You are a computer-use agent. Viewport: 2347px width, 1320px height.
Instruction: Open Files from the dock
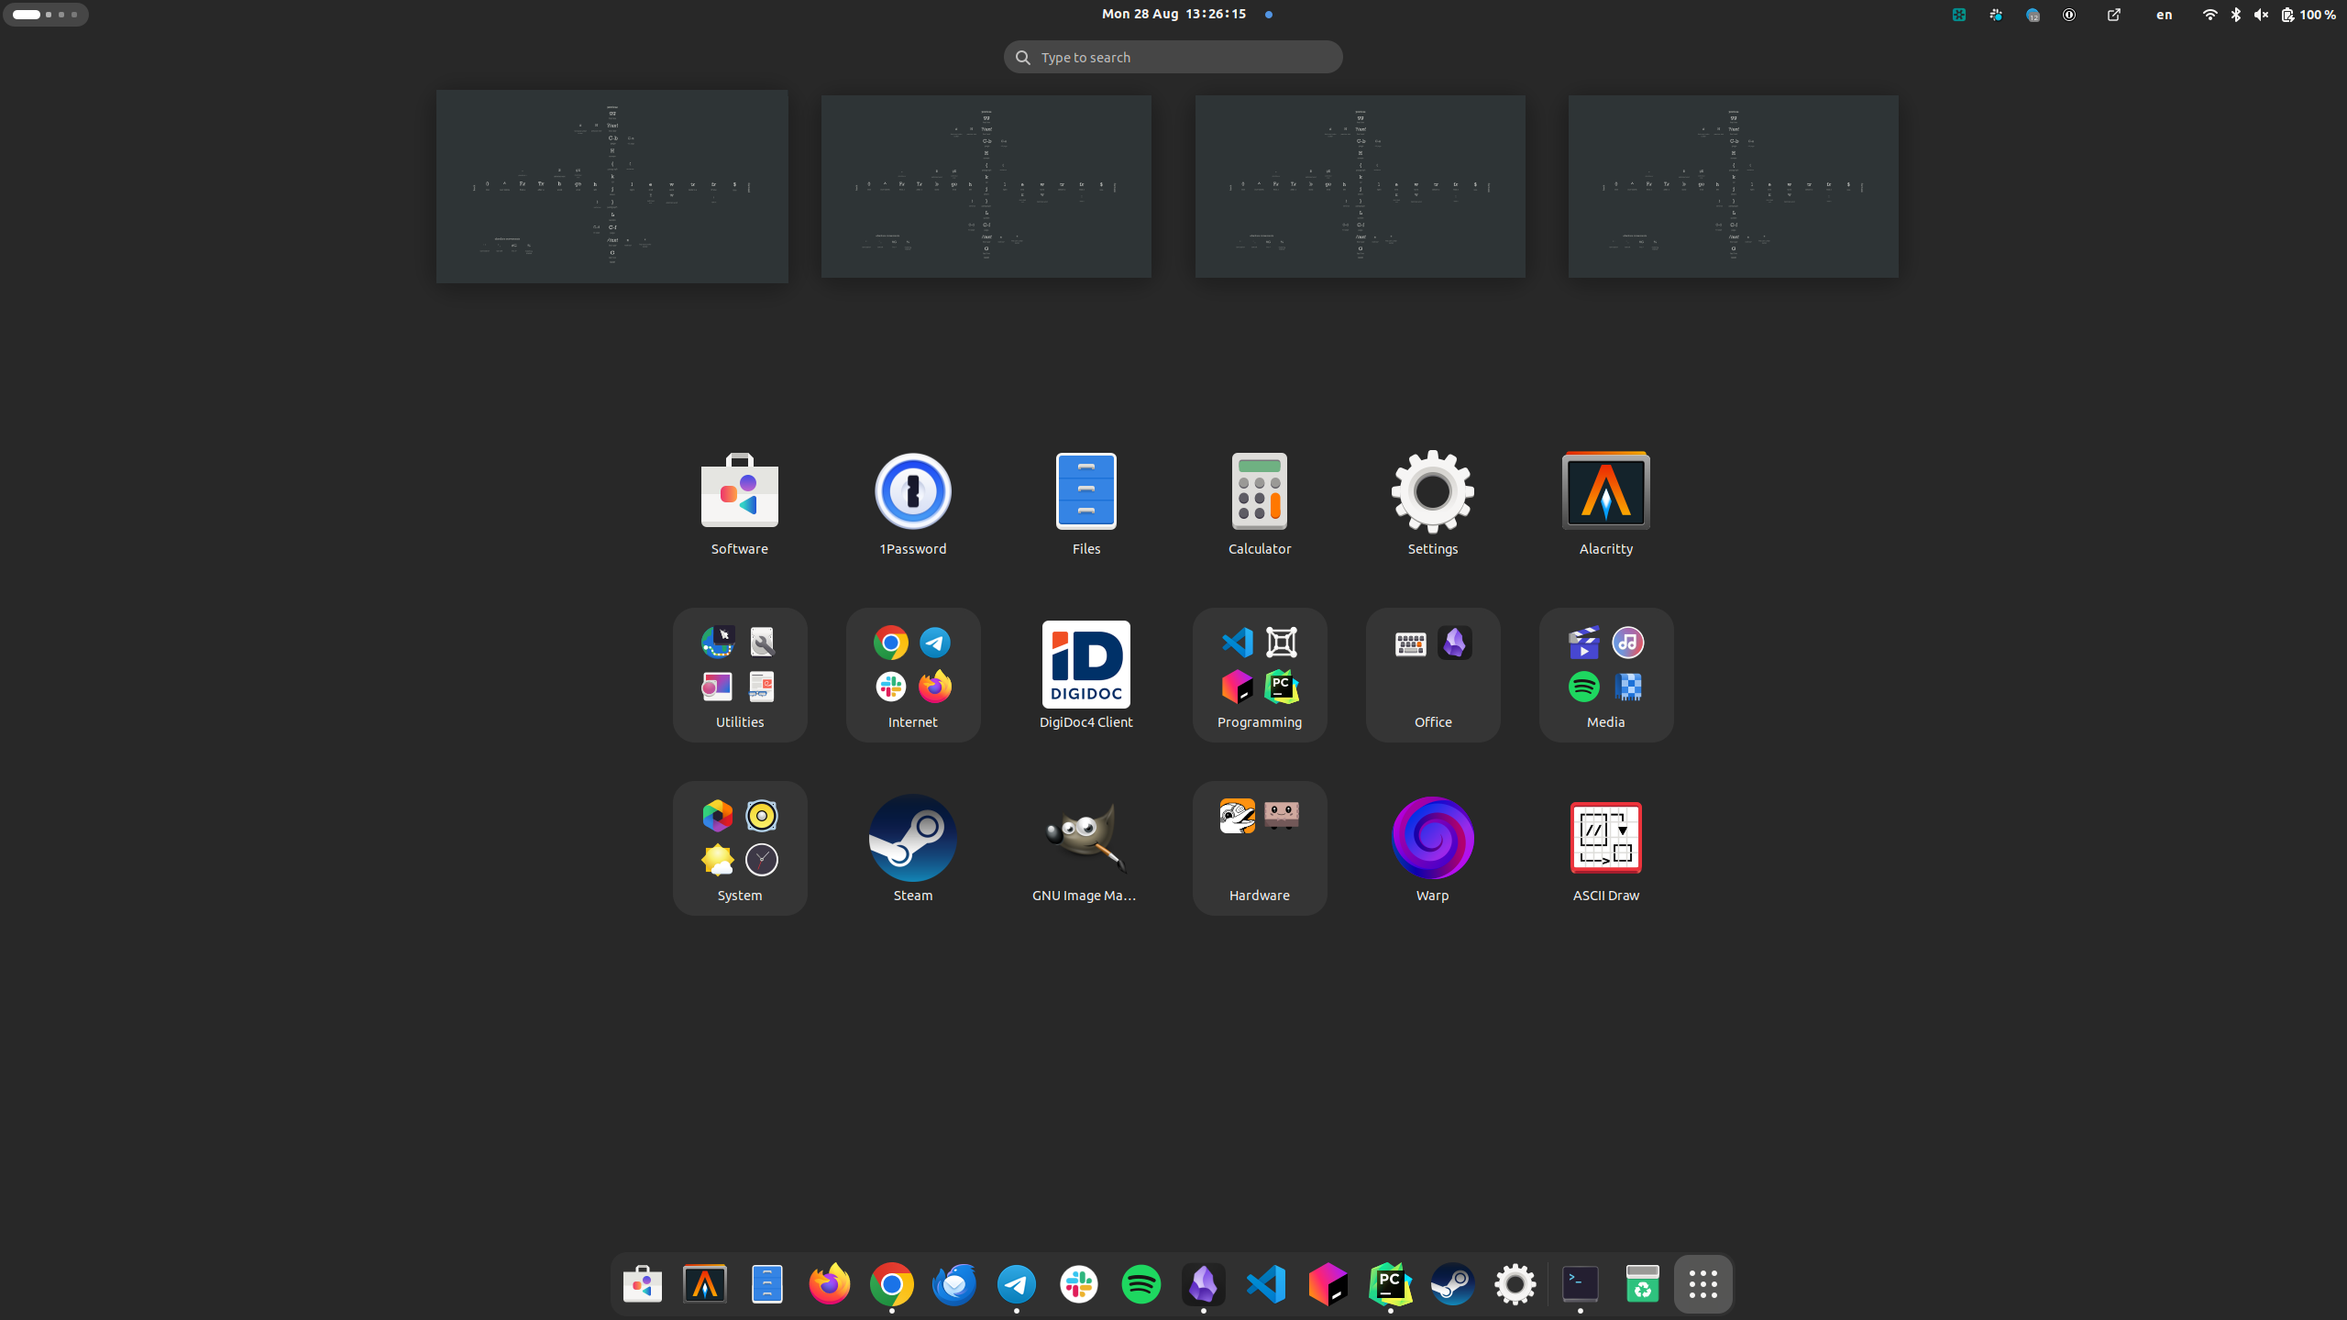pyautogui.click(x=767, y=1283)
